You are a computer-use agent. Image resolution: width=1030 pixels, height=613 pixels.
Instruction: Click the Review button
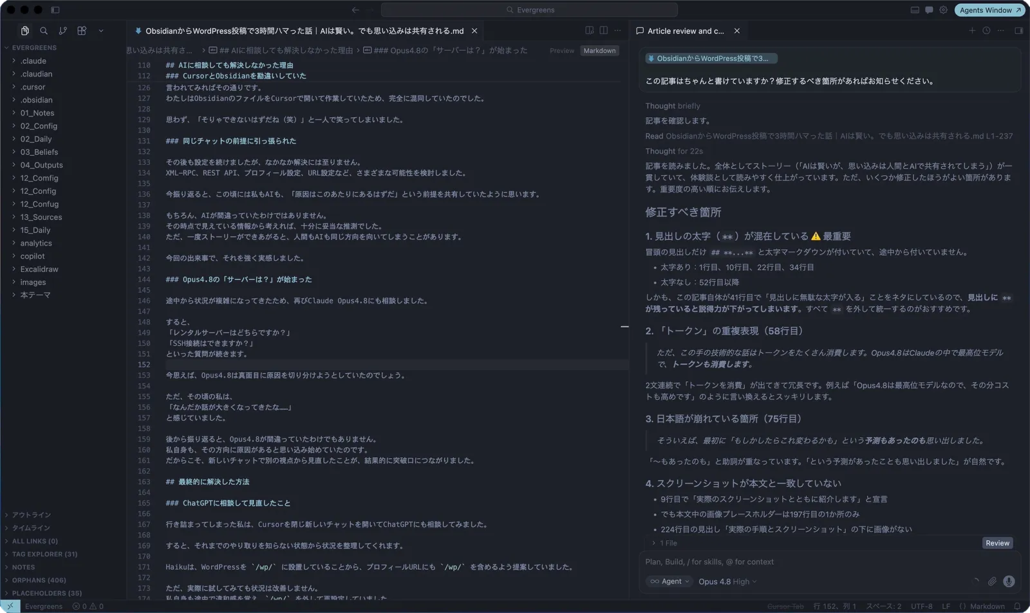(997, 543)
